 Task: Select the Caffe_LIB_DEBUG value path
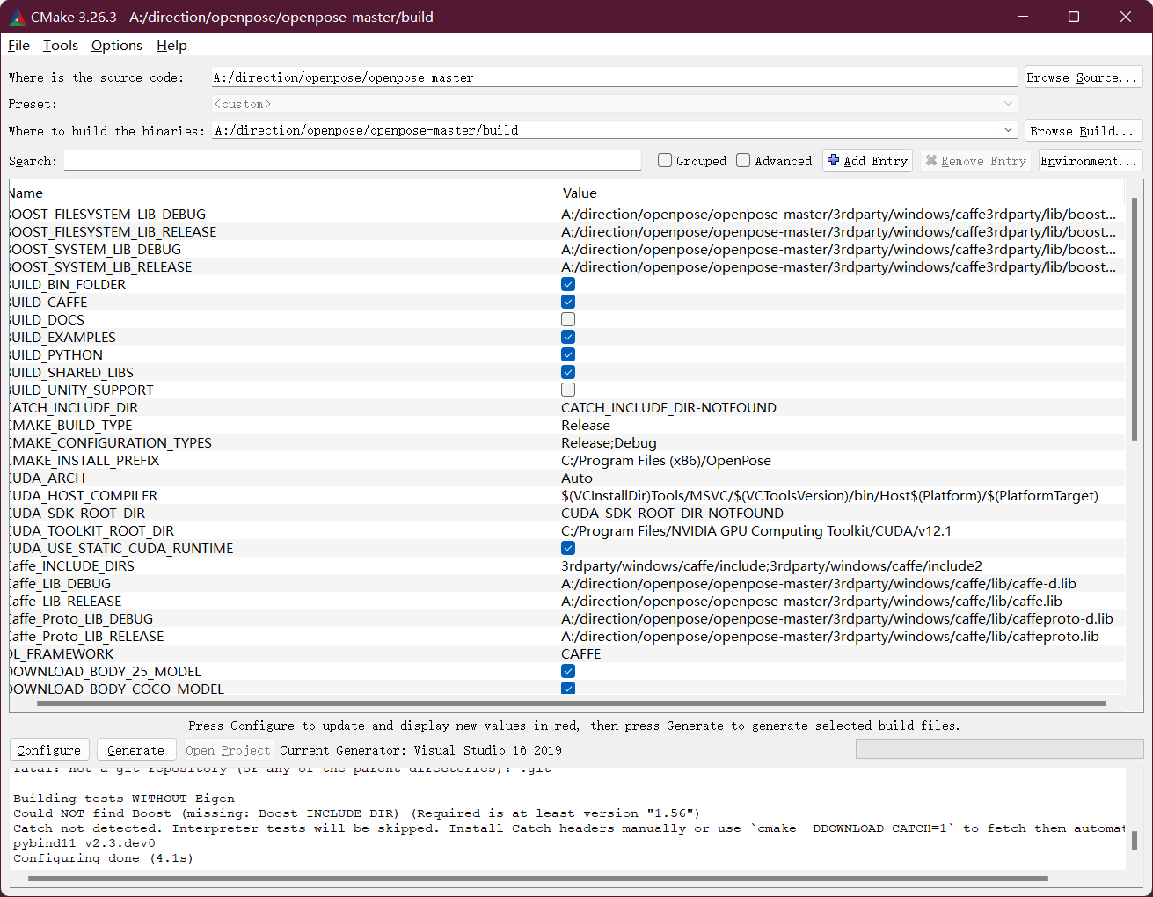pyautogui.click(x=819, y=583)
